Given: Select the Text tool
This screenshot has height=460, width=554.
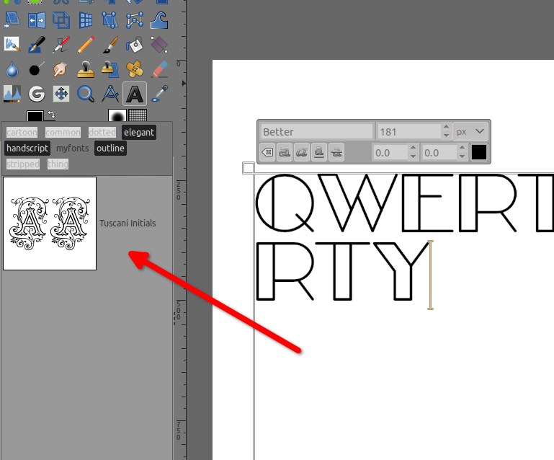Looking at the screenshot, I should 135,94.
